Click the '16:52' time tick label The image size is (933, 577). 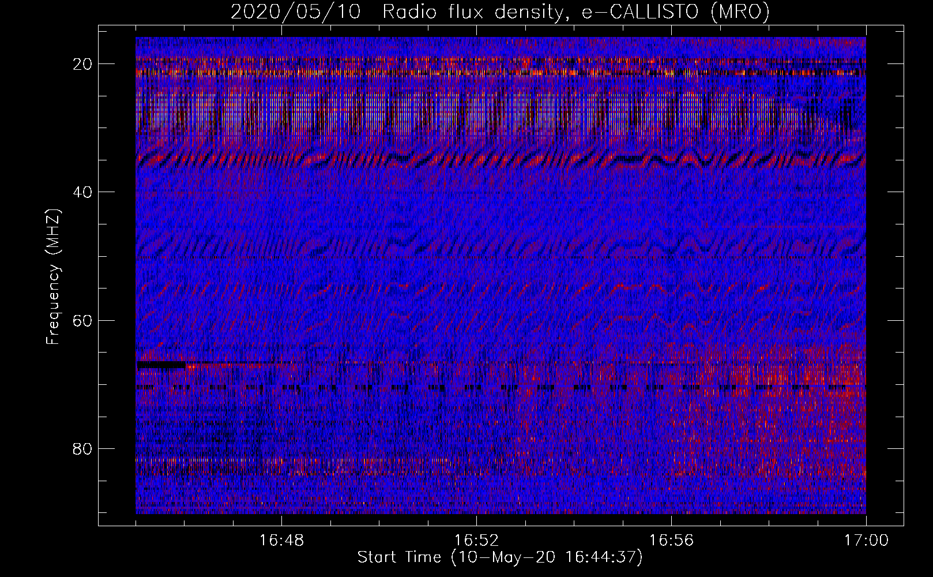tap(476, 541)
